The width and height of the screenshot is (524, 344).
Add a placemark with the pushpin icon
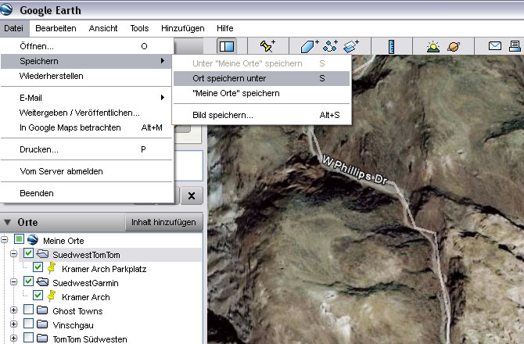click(x=267, y=46)
